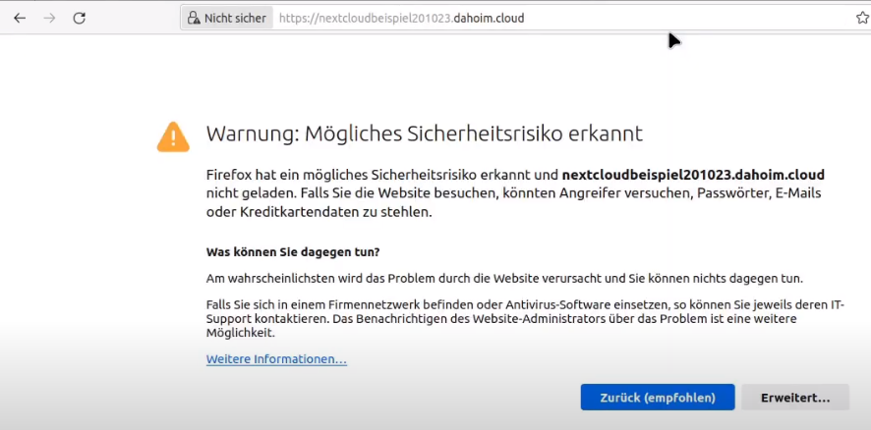Click the 'Was können Sie dagegen tun?' subheading
Viewport: 871px width, 430px height.
tap(293, 252)
